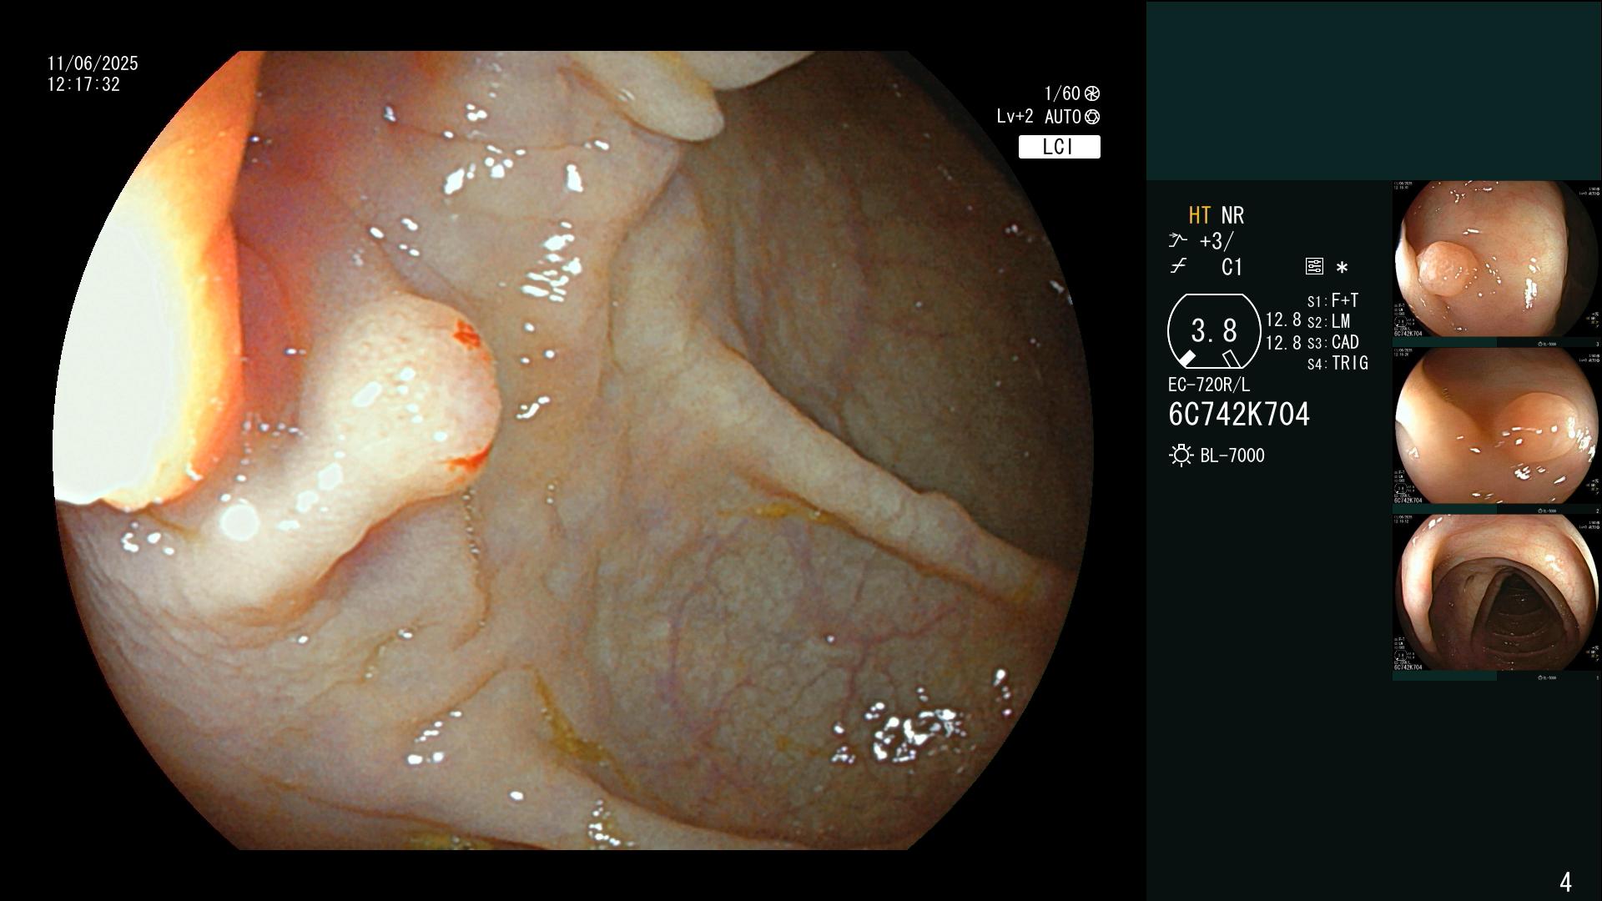Click the C1 color setting value
The width and height of the screenshot is (1602, 901).
(1232, 267)
